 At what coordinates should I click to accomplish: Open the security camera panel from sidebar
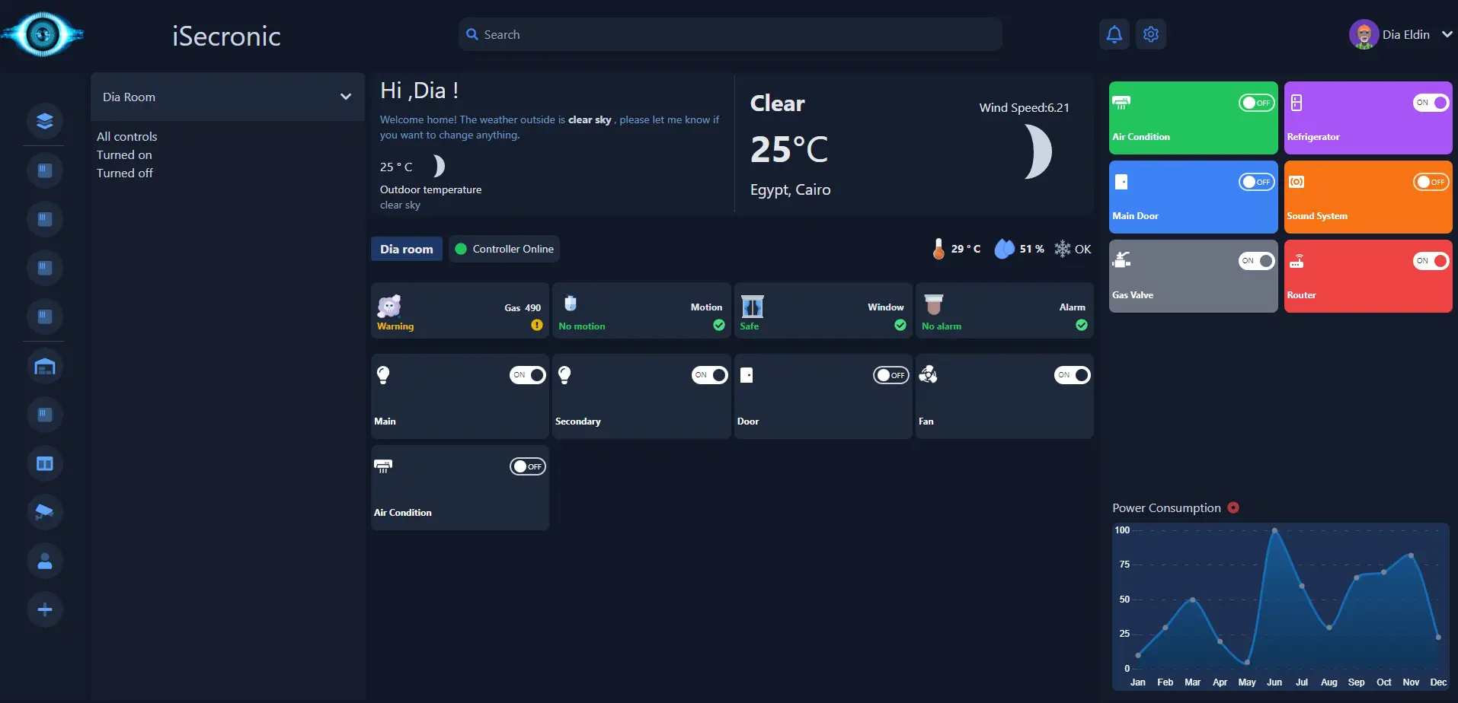tap(44, 511)
